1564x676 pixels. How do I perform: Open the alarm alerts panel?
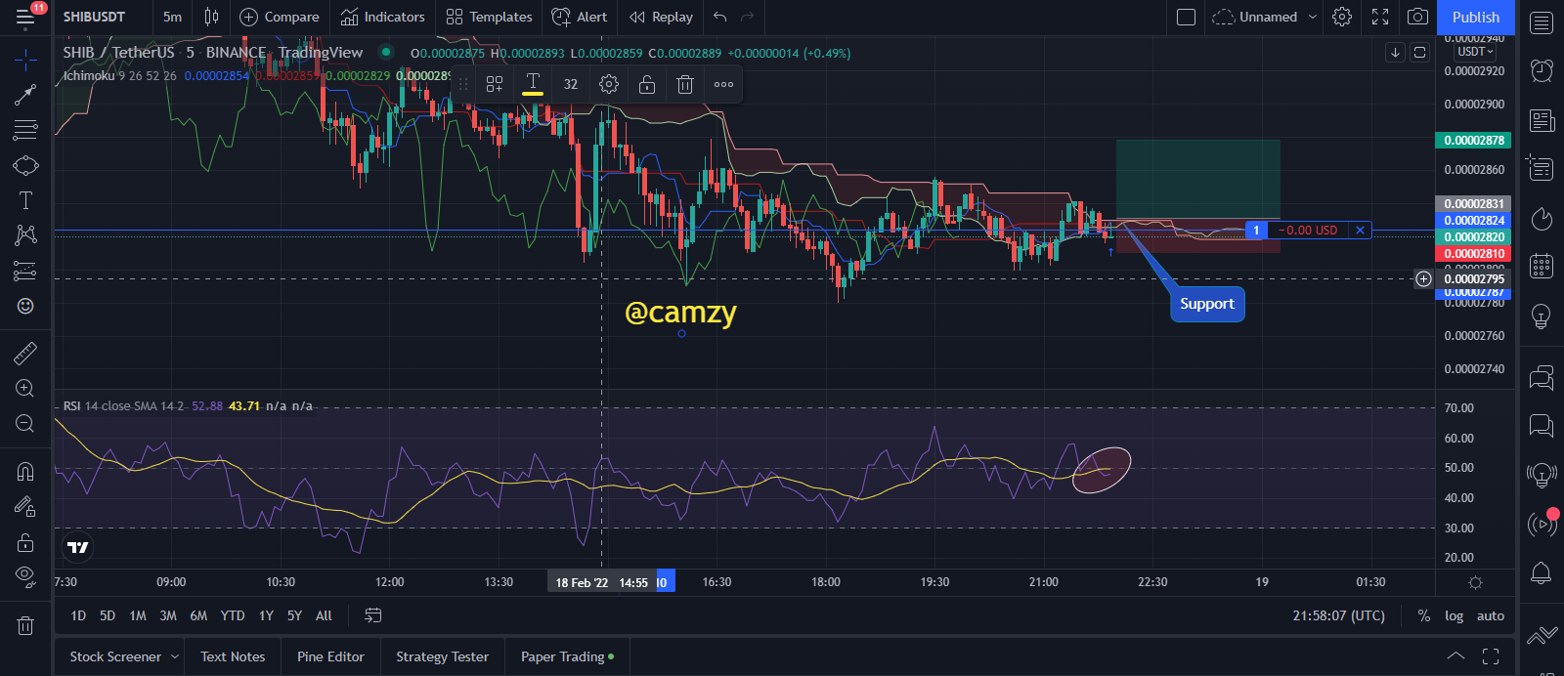click(x=1542, y=70)
